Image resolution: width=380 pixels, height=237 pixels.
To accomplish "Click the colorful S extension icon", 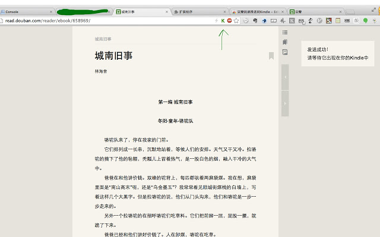I will pos(329,21).
